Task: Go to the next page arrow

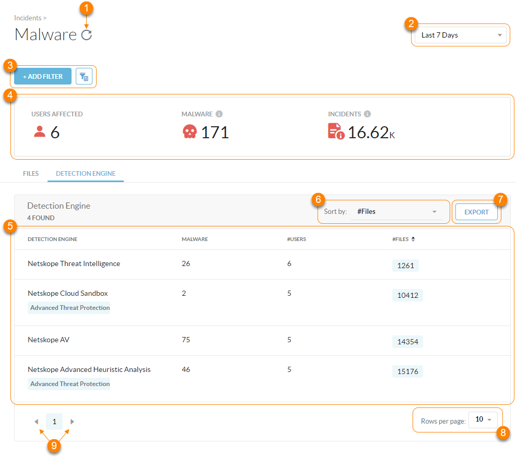Action: [x=72, y=422]
